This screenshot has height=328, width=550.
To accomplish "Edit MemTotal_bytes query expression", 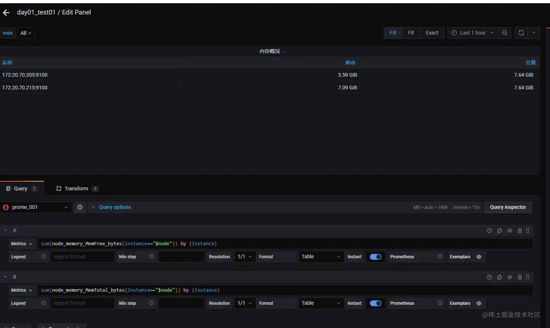I will pos(285,290).
